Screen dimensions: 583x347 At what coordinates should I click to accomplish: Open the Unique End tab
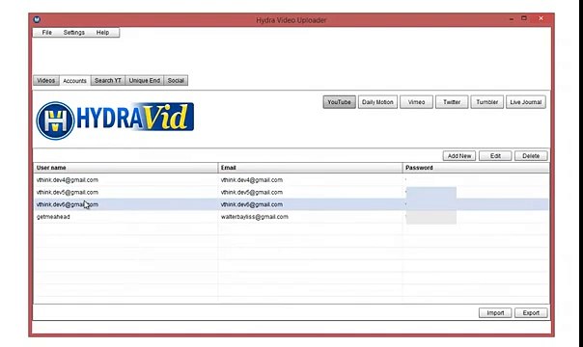[x=145, y=81]
